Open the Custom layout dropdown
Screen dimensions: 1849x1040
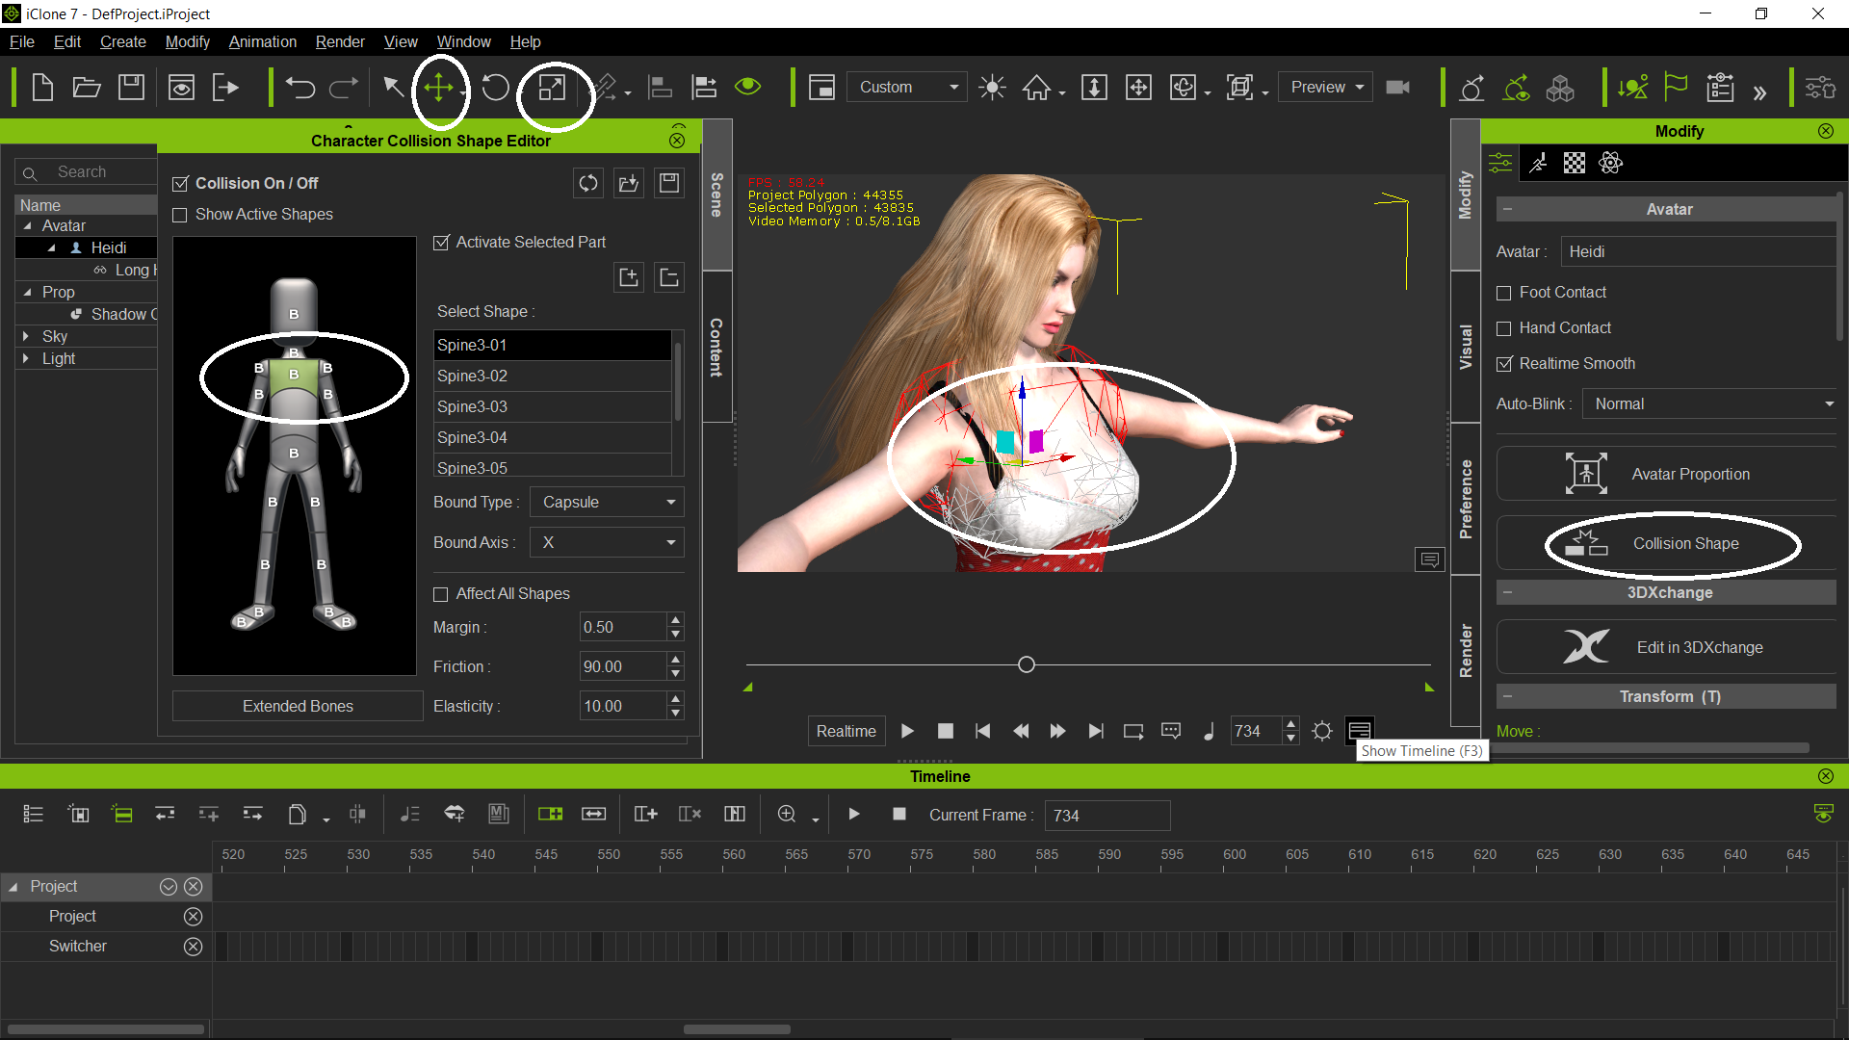coord(908,88)
